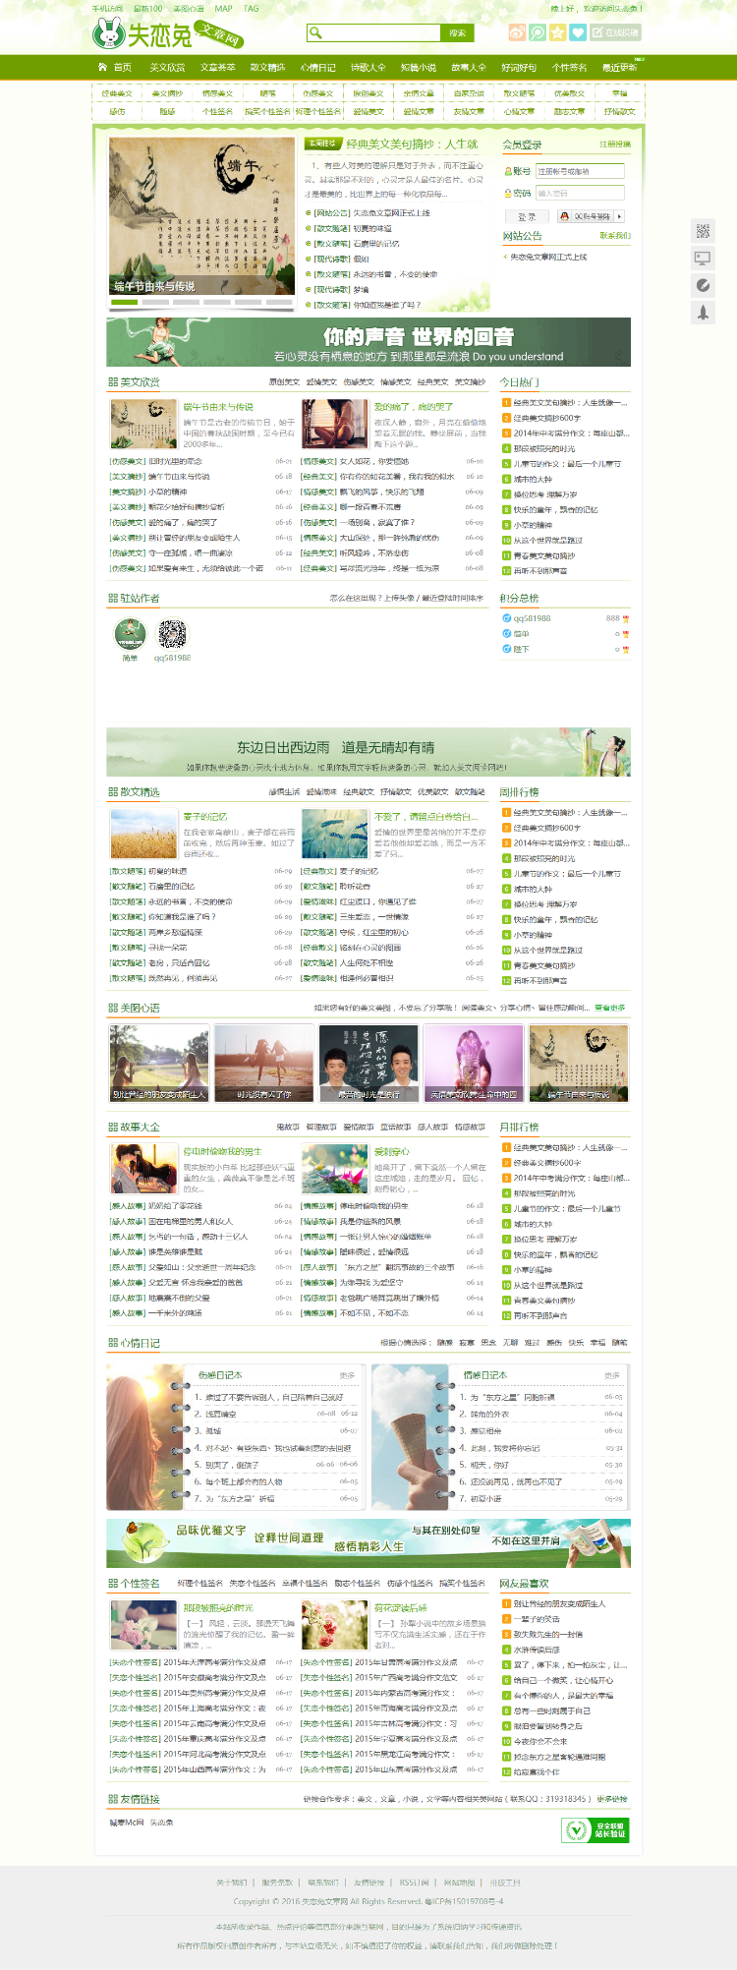Click the 搜索 search button
Screen dimensions: 737x1970
[x=457, y=32]
